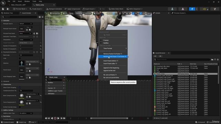Step forward one frame
Image resolution: width=221 pixels, height=124 pixels.
61,118
